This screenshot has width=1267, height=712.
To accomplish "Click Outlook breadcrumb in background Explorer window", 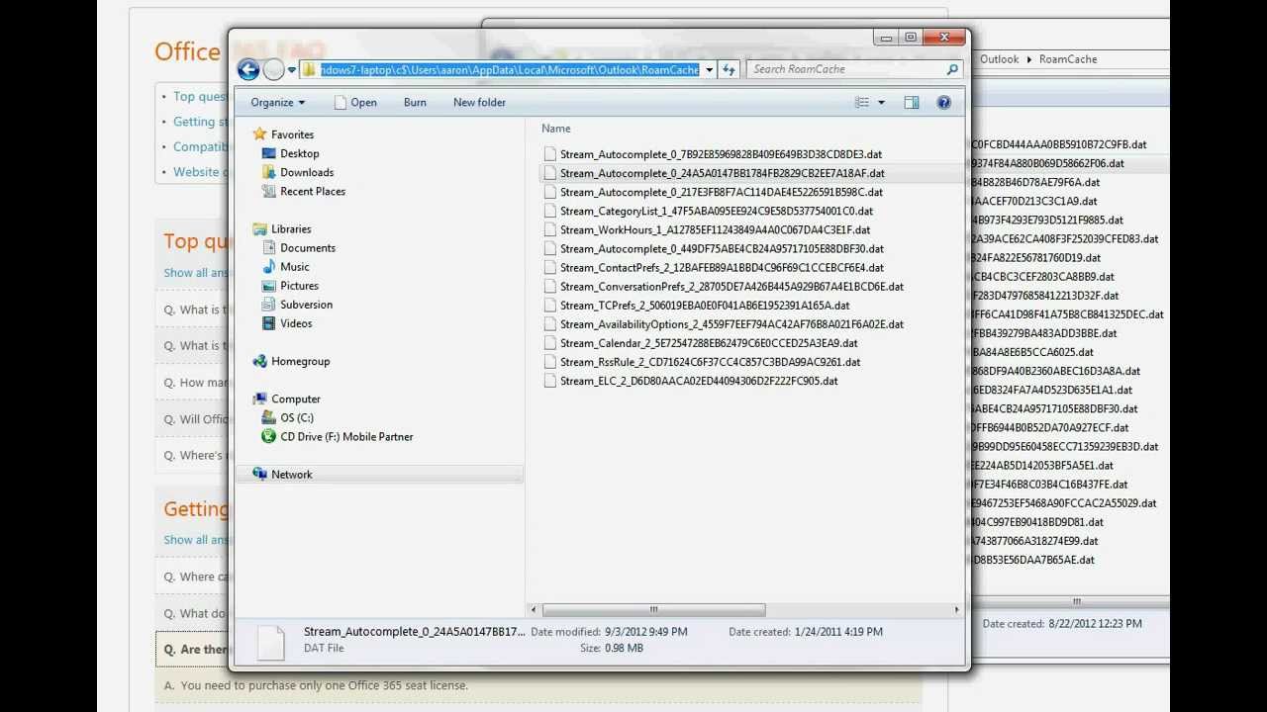I will pyautogui.click(x=999, y=59).
